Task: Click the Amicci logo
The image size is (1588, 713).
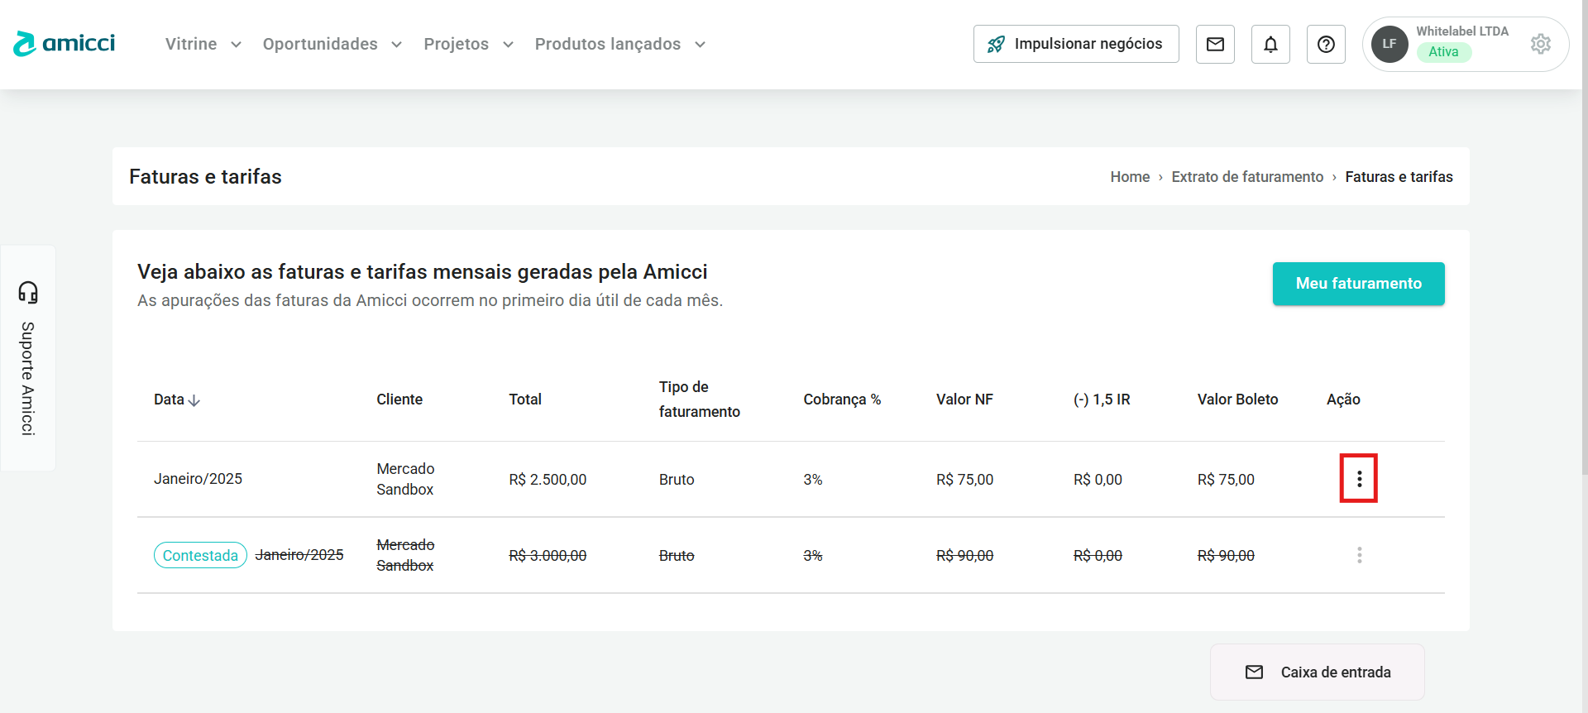Action: [65, 44]
